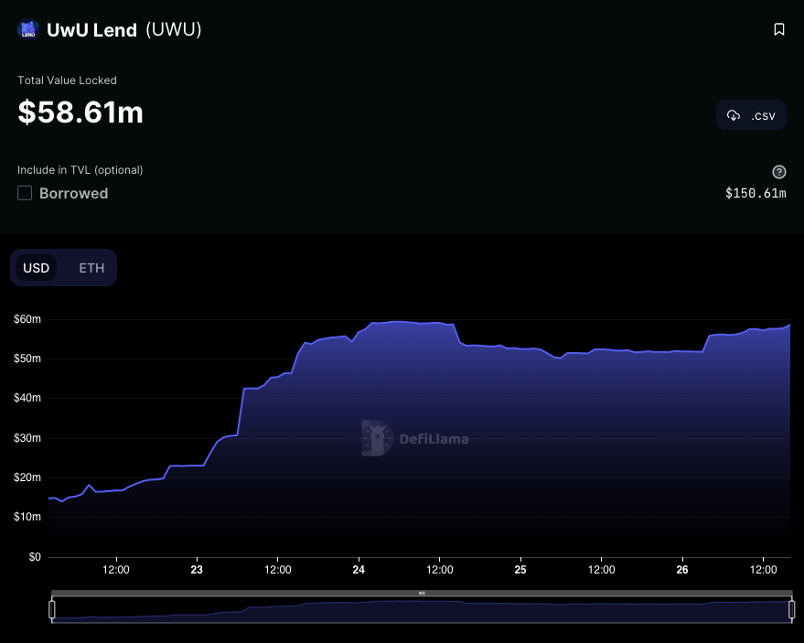804x643 pixels.
Task: Click the $20m y-axis label
Action: coord(27,477)
